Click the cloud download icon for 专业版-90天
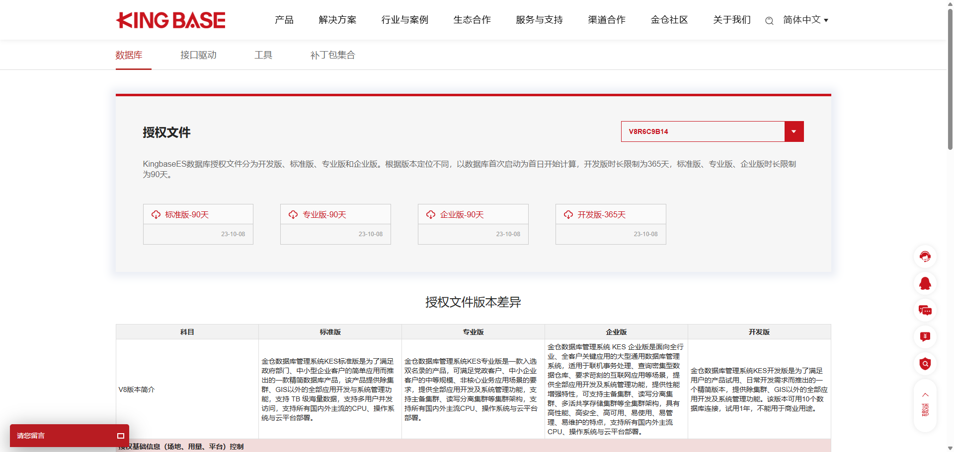This screenshot has height=452, width=954. (293, 214)
